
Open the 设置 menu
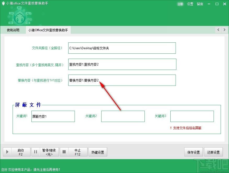pos(190,4)
